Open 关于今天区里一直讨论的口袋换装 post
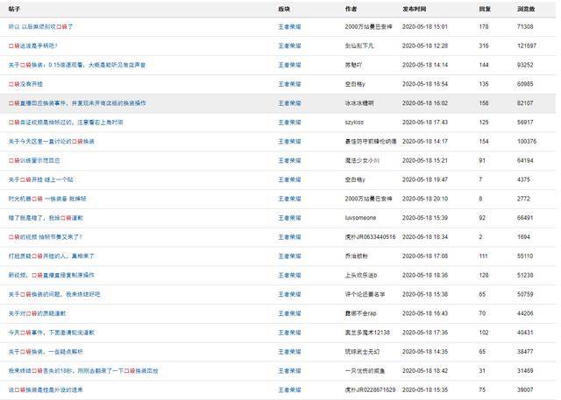The height and width of the screenshot is (400, 561). (x=52, y=142)
